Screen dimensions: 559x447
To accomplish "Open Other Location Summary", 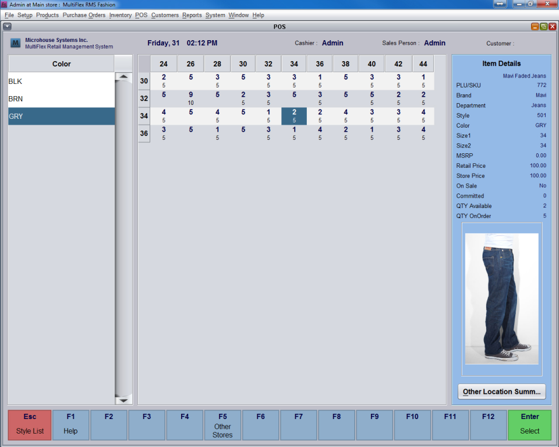I will point(501,392).
